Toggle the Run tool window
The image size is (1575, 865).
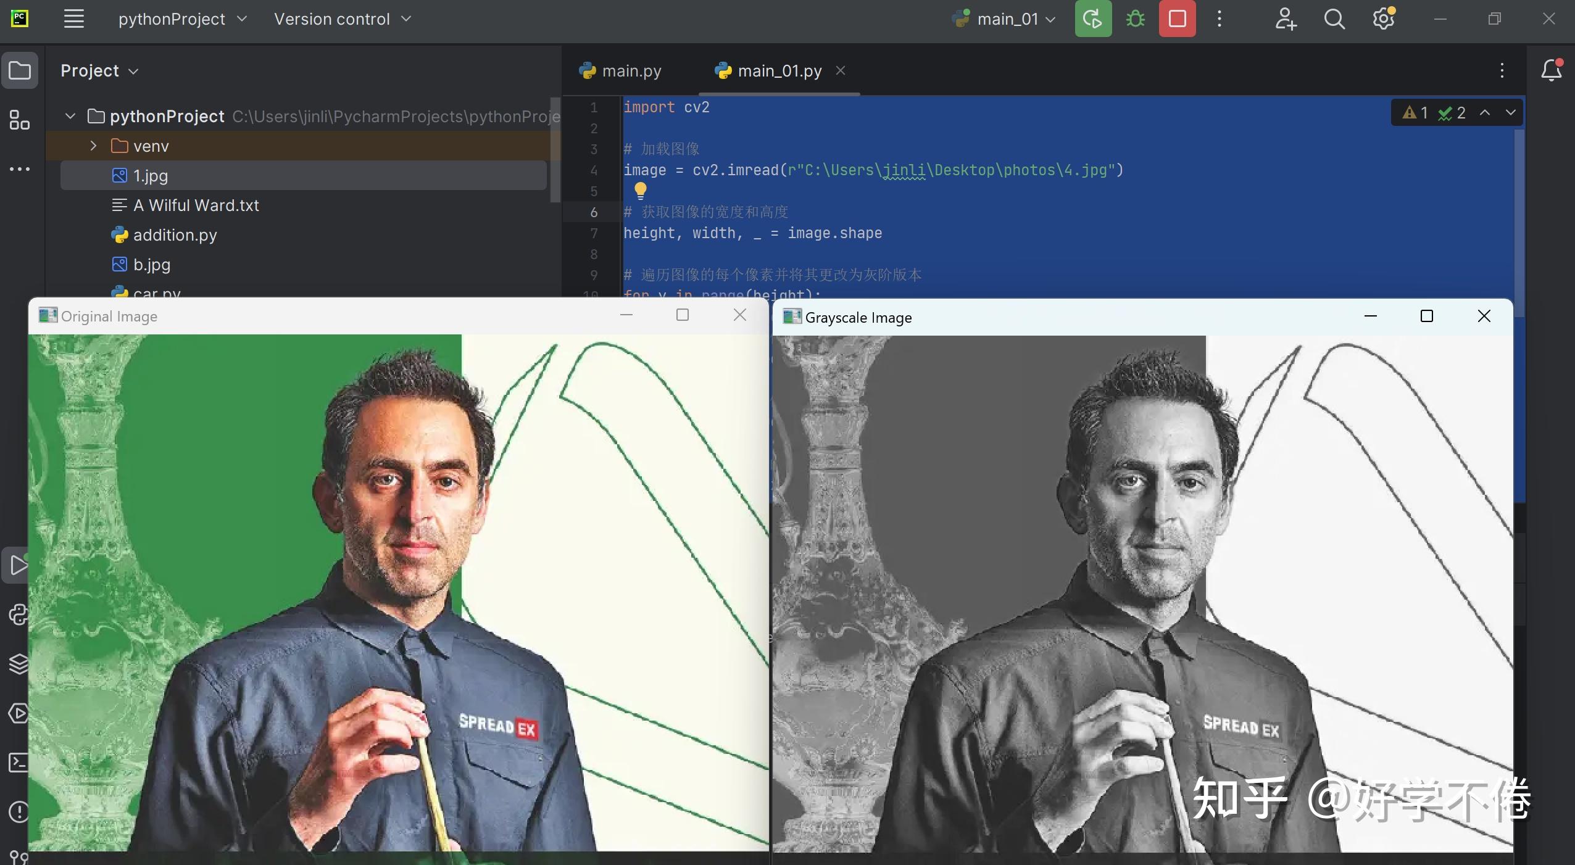click(19, 565)
